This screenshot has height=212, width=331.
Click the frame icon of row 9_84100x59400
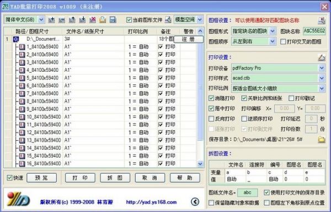tap(22, 109)
